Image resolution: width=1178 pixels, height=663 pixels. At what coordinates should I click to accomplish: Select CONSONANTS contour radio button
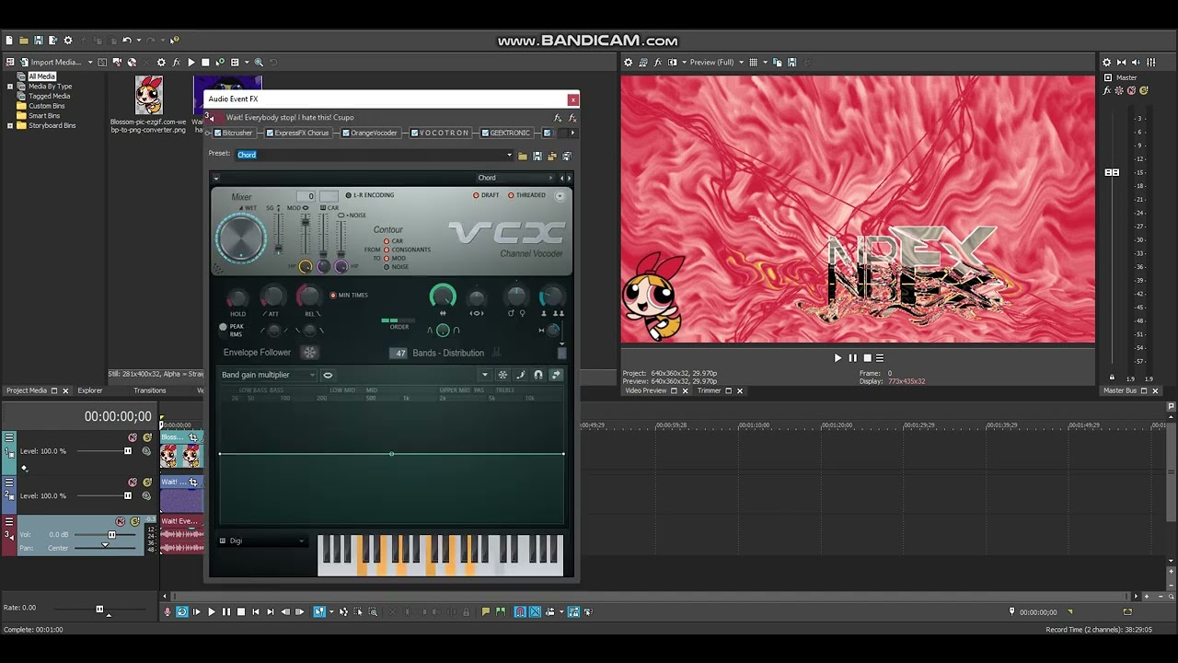click(x=387, y=250)
